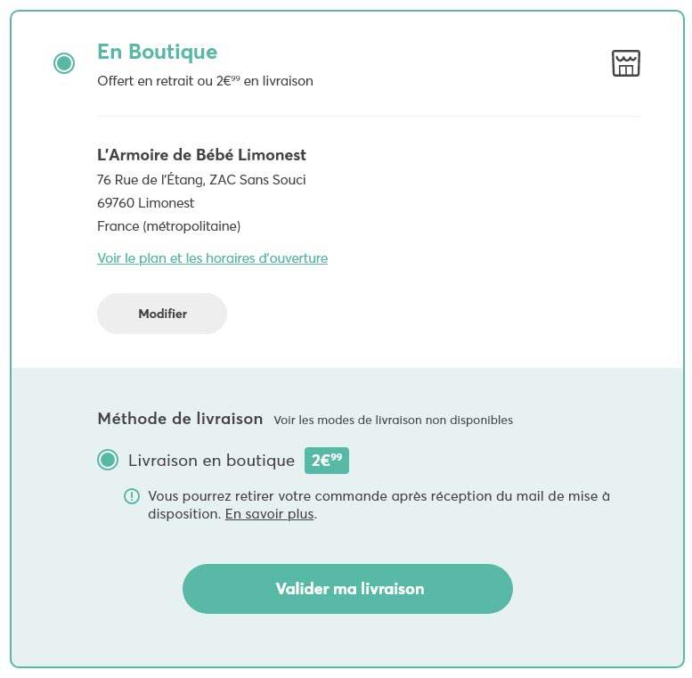The width and height of the screenshot is (692, 678).
Task: Click the info icon beside pickup notice
Action: point(132,496)
